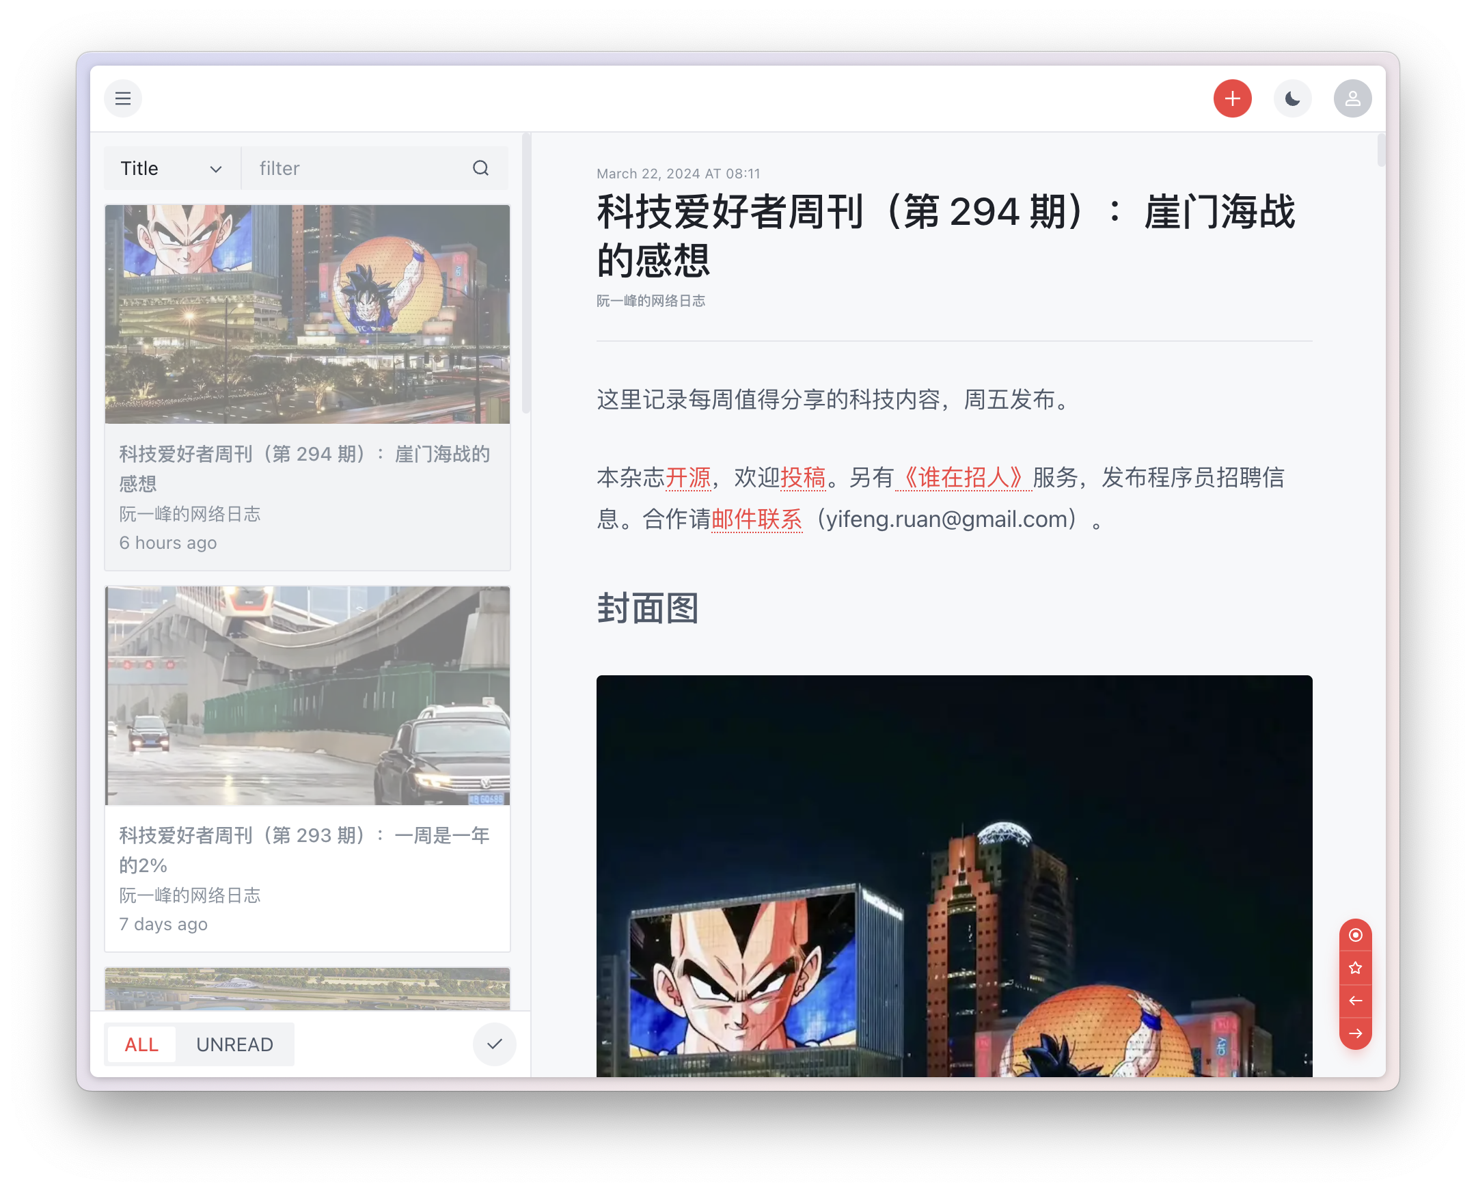Click the filter text input
The height and width of the screenshot is (1192, 1476).
tap(357, 168)
